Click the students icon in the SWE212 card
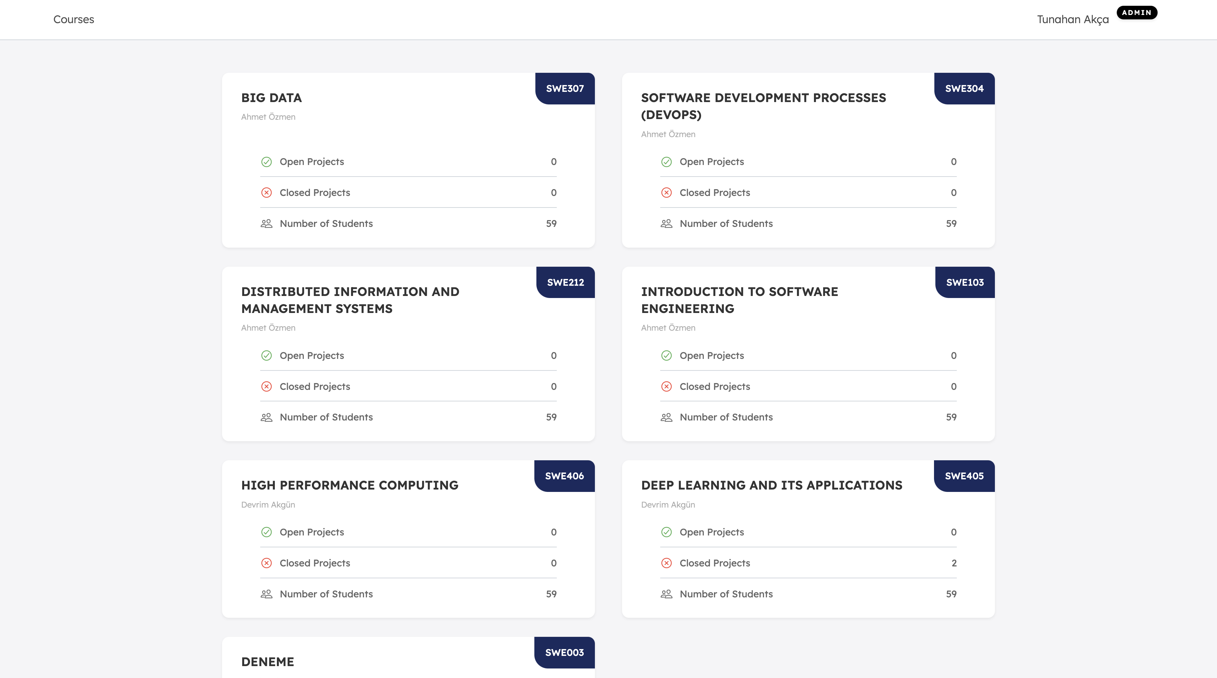 click(x=266, y=417)
